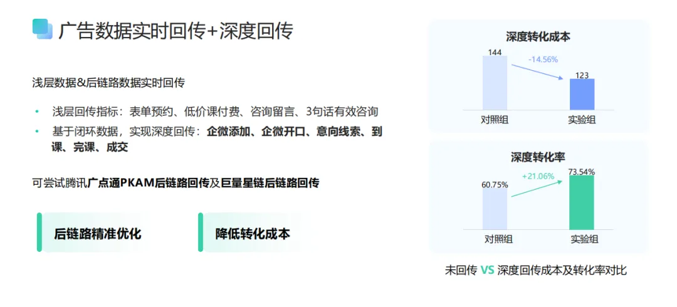Click the value label 144

pyautogui.click(x=495, y=52)
